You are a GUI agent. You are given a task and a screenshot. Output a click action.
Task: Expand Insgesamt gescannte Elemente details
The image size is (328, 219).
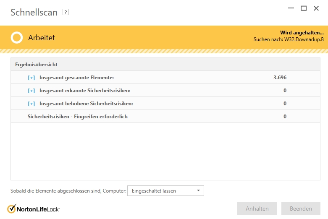[x=31, y=78]
